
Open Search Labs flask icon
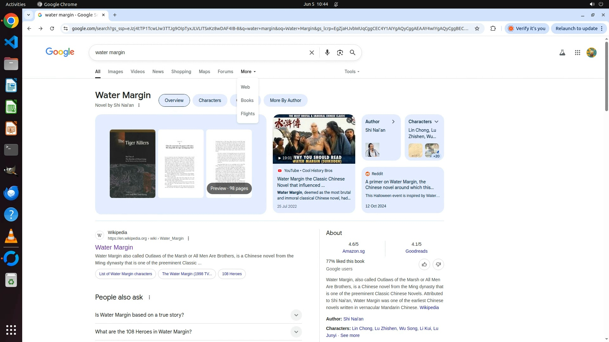click(562, 53)
